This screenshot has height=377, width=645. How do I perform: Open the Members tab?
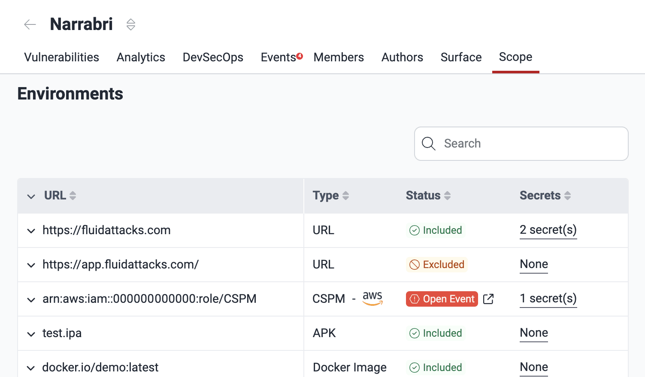pos(339,57)
